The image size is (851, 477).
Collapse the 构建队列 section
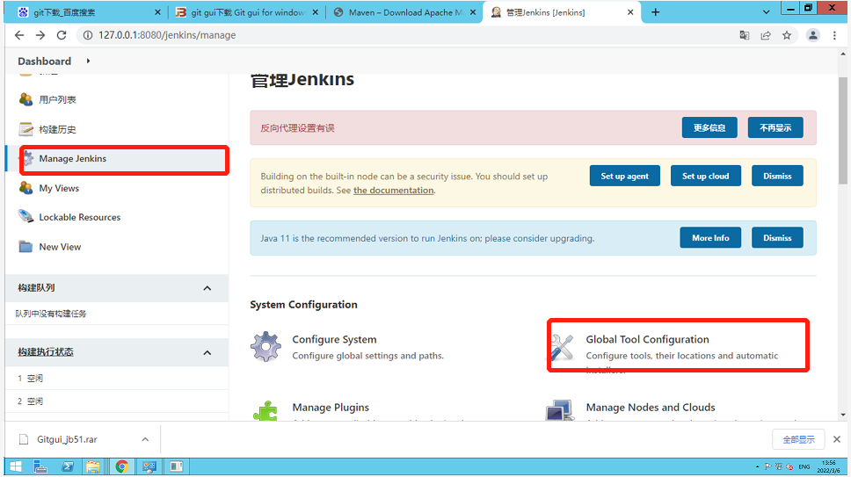[207, 288]
